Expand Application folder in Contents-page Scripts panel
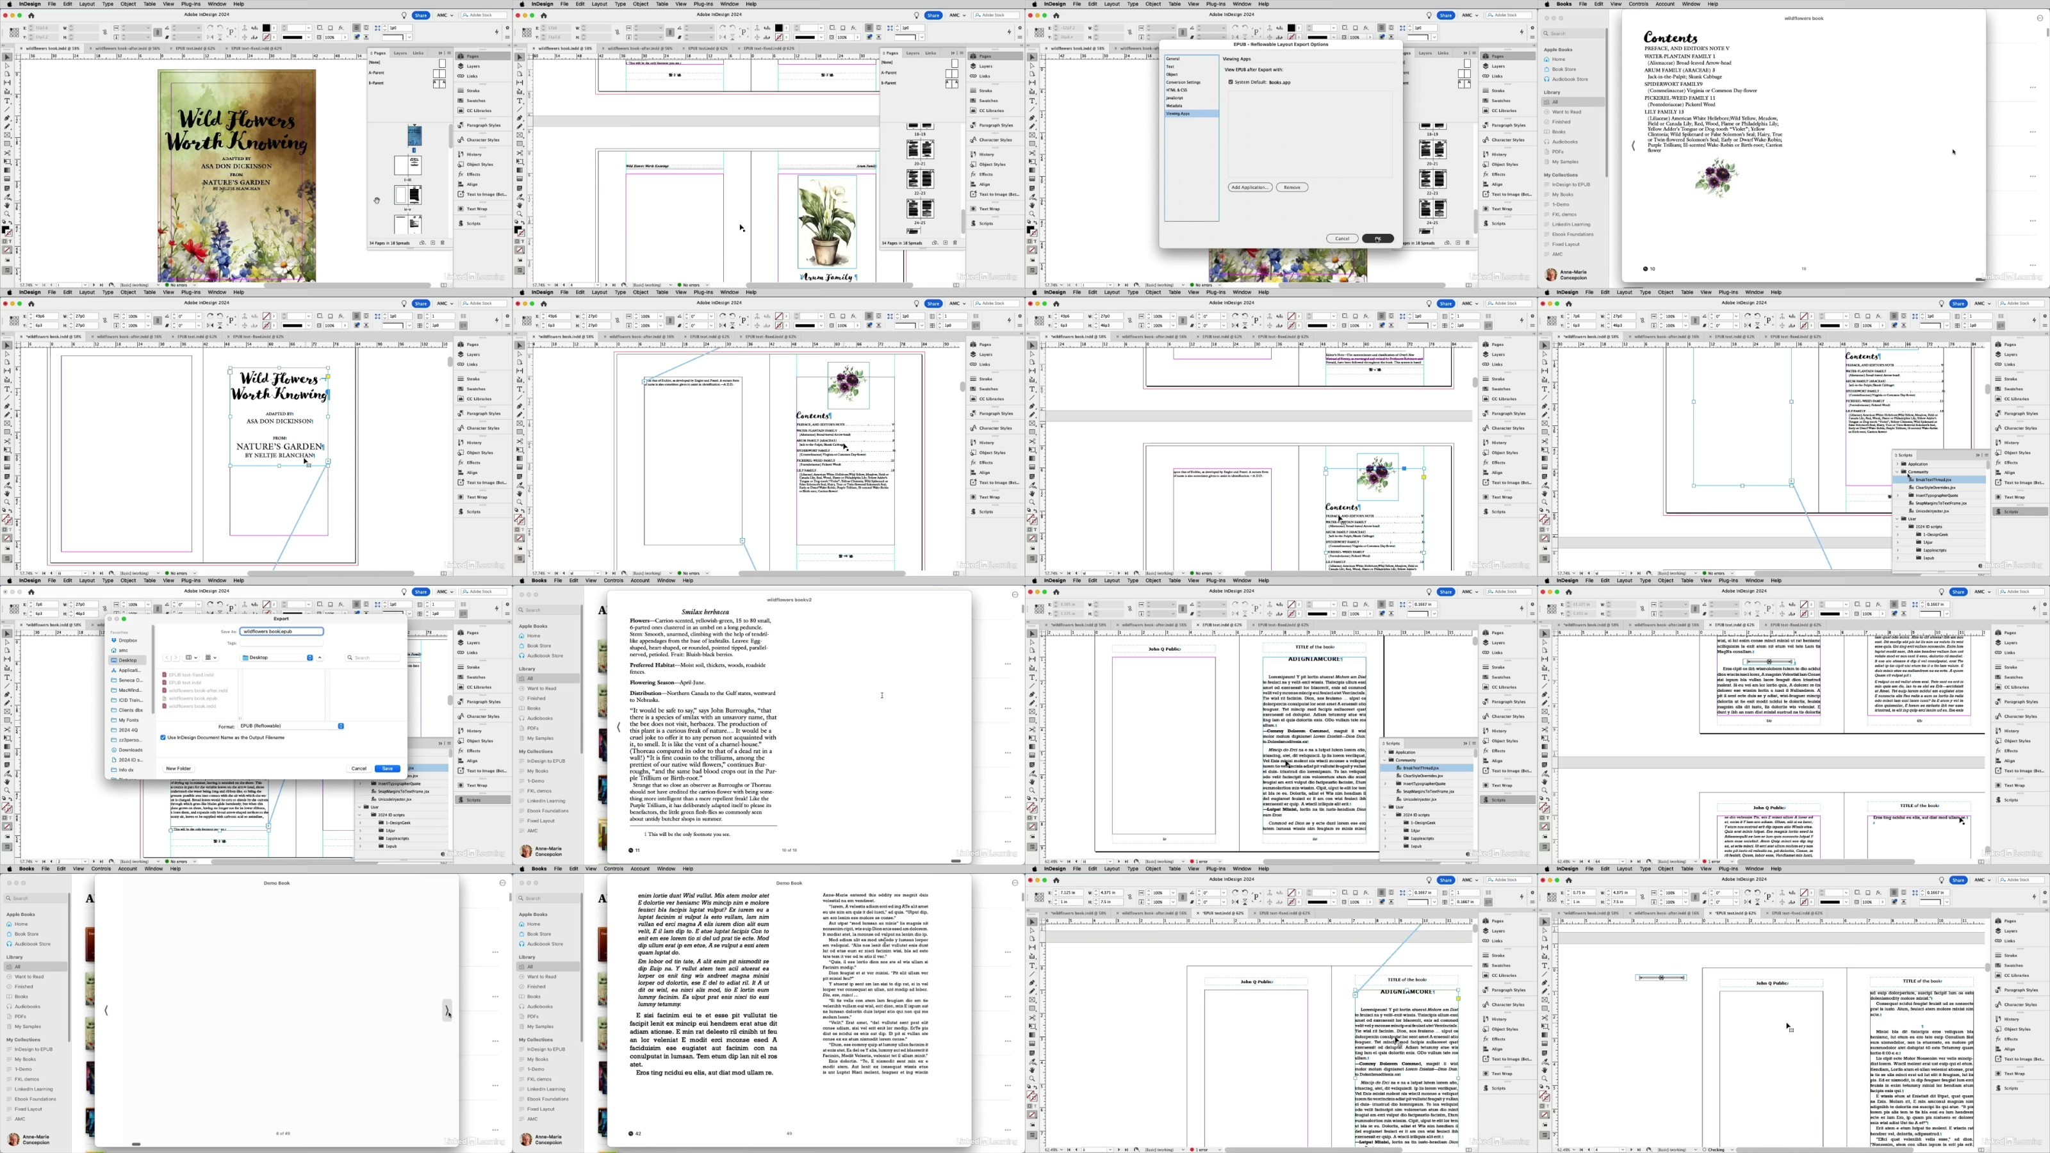 tap(1897, 464)
